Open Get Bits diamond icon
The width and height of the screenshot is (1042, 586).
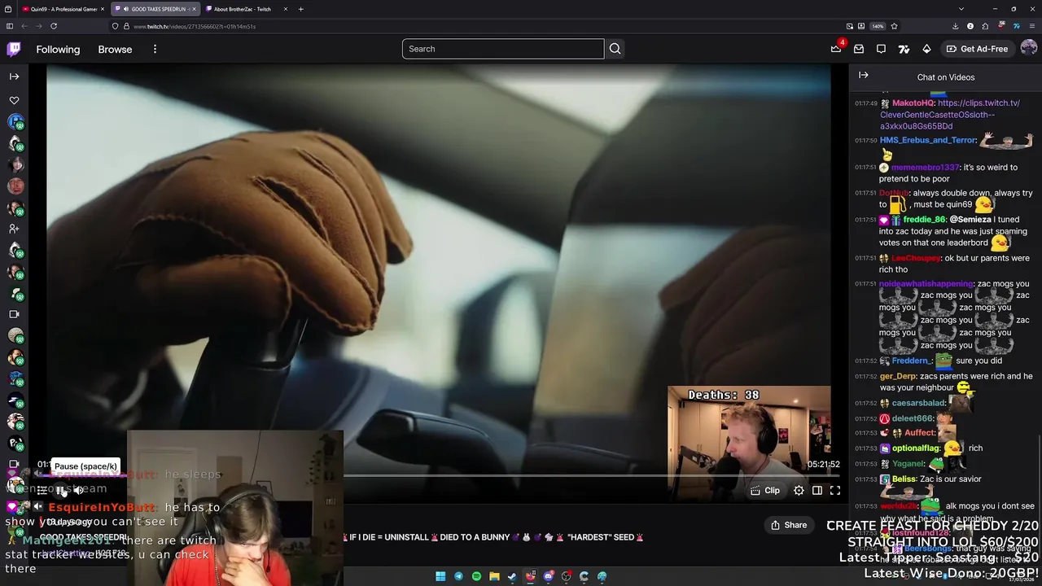926,49
